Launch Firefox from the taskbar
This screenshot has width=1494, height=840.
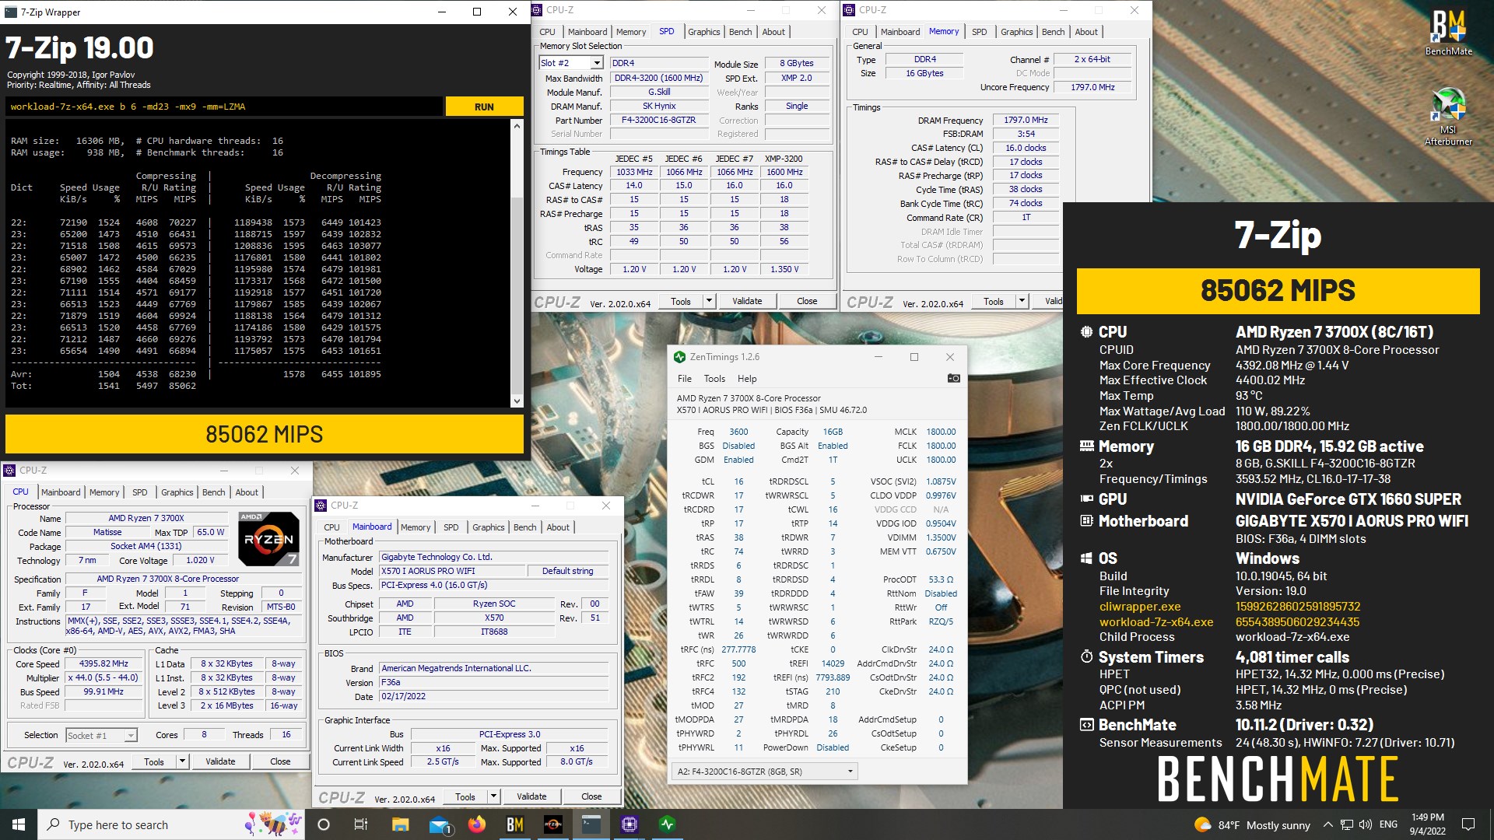tap(477, 824)
